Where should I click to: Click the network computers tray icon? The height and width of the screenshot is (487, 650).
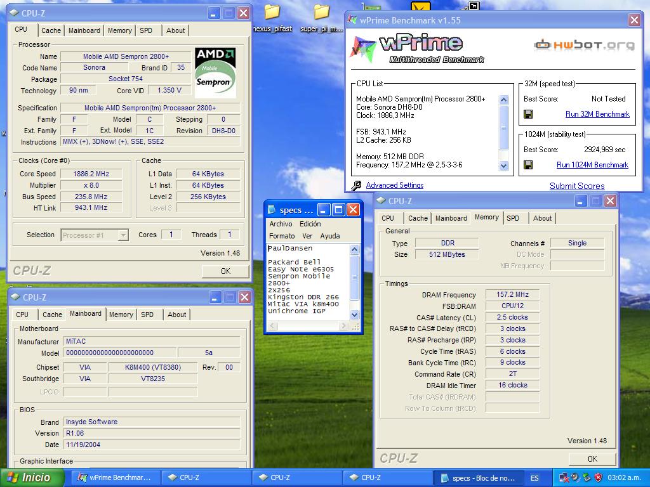click(x=564, y=477)
